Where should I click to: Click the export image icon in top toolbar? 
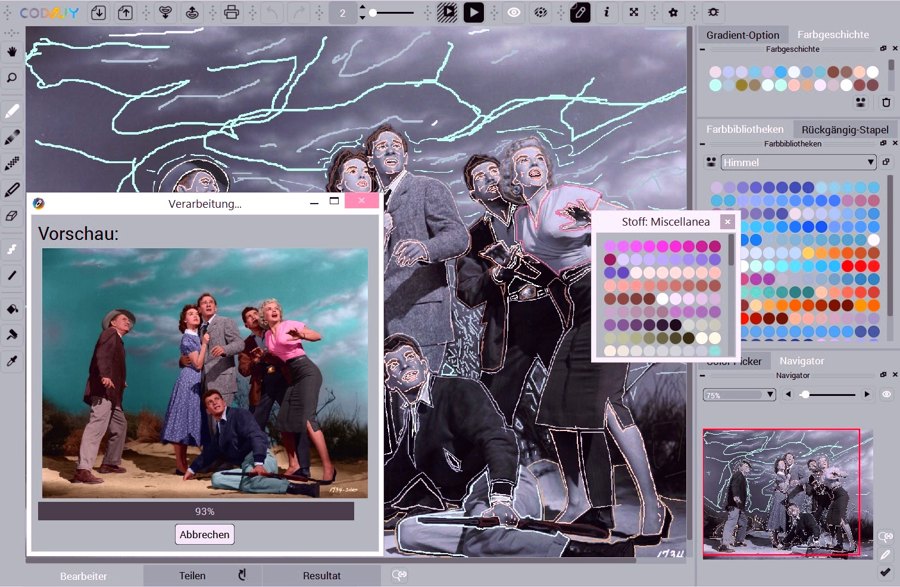pos(192,13)
